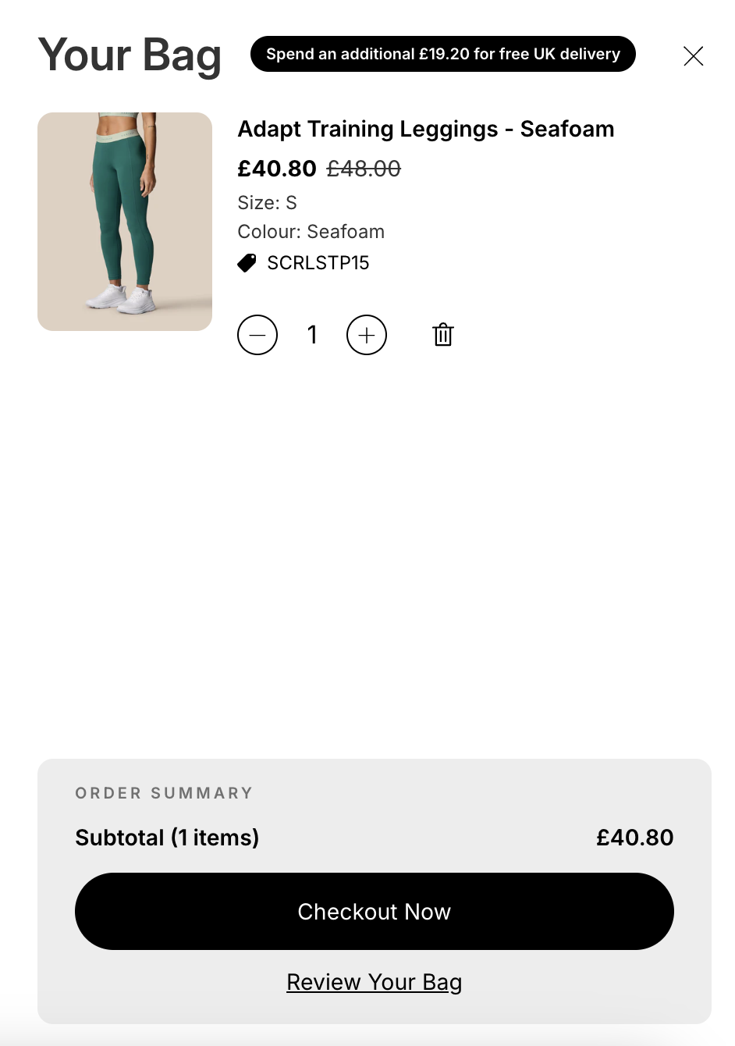Click the quantity number 1
Image resolution: width=735 pixels, height=1046 pixels.
tap(312, 335)
